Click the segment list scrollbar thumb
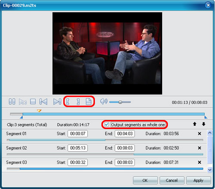The height and width of the screenshot is (189, 215). pyautogui.click(x=210, y=149)
